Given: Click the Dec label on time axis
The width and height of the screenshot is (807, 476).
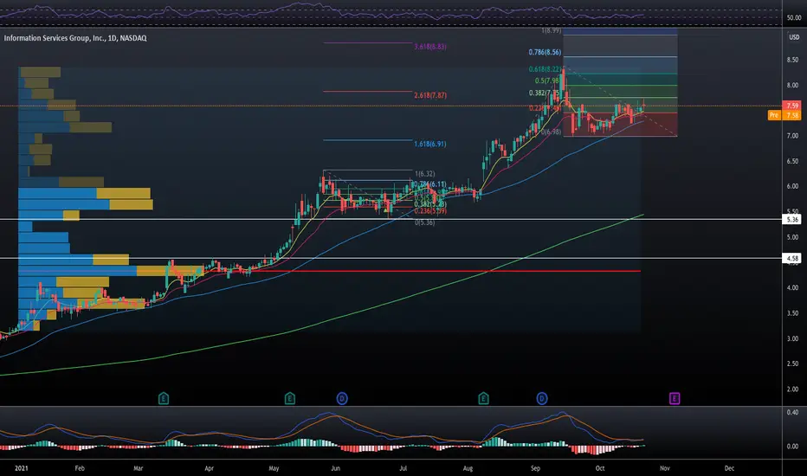Looking at the screenshot, I should pos(729,468).
